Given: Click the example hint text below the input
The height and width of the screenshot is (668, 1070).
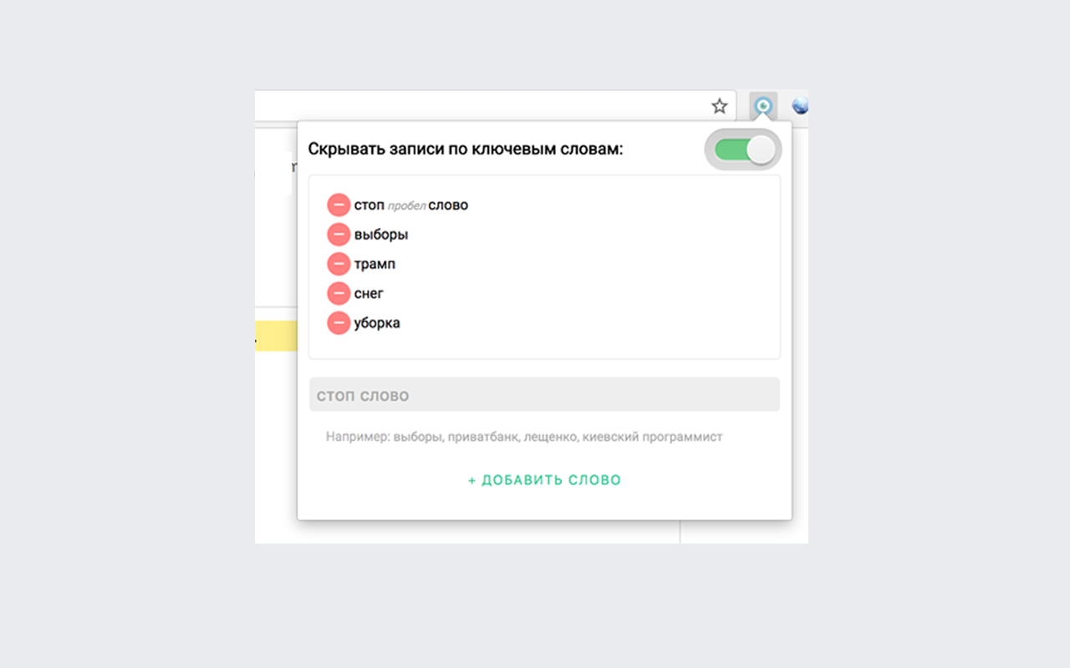Looking at the screenshot, I should (523, 436).
